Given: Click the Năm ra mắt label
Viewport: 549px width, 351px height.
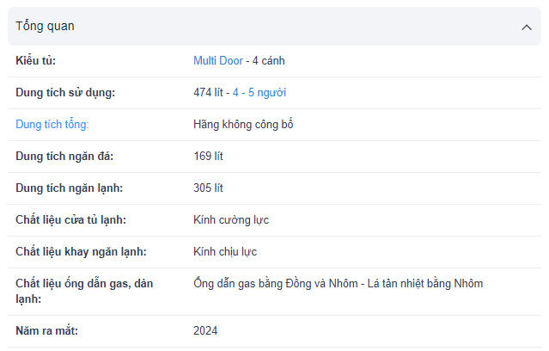Looking at the screenshot, I should click(x=46, y=331).
